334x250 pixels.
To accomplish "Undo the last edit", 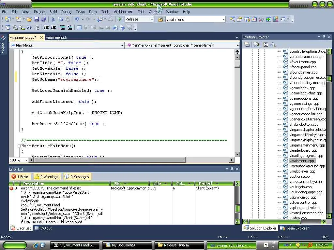I will [x=77, y=19].
